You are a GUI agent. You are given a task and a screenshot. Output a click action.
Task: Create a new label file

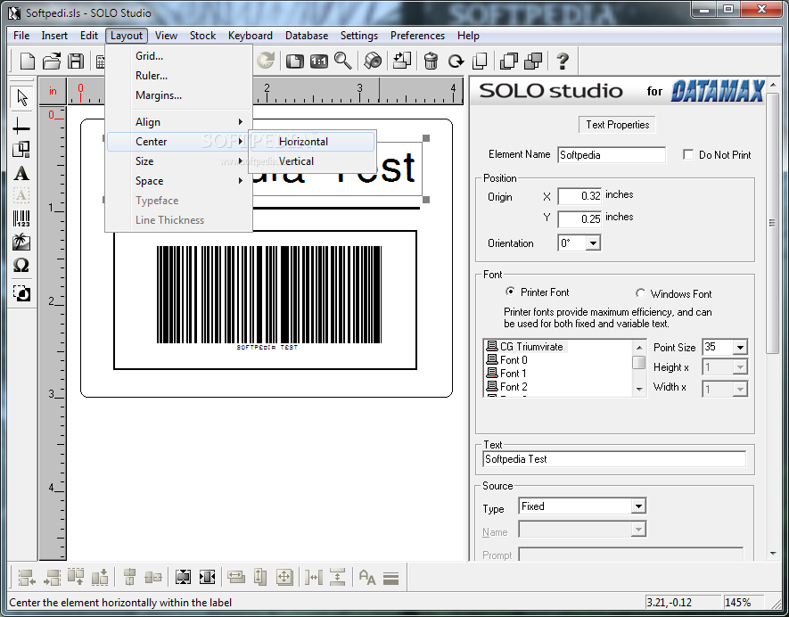coord(27,61)
